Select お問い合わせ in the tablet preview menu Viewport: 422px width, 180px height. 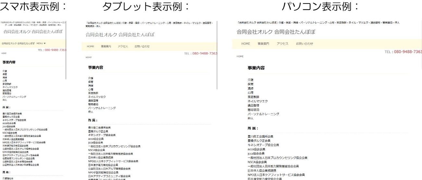click(x=142, y=46)
